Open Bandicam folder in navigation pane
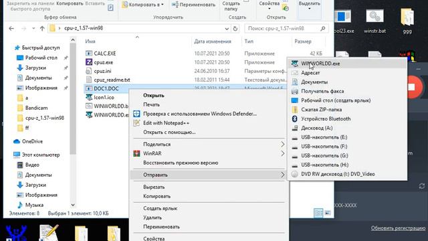Viewport: 428px width, 241px height. click(x=36, y=108)
